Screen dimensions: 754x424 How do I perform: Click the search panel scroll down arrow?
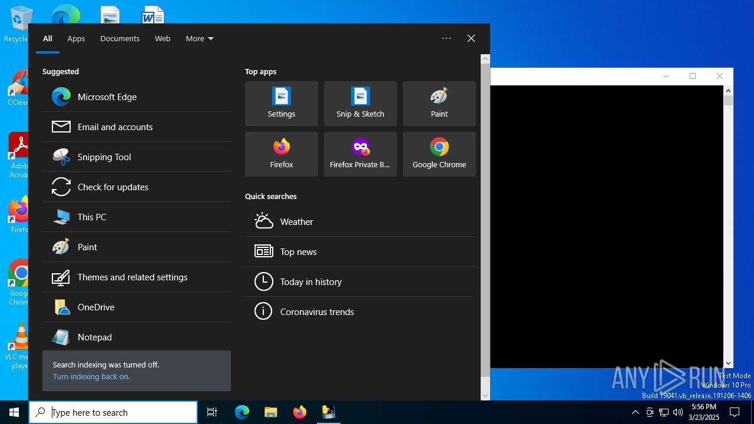(x=485, y=396)
